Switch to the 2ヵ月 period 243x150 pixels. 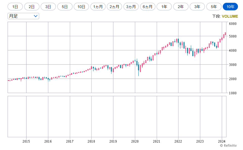click(x=114, y=7)
